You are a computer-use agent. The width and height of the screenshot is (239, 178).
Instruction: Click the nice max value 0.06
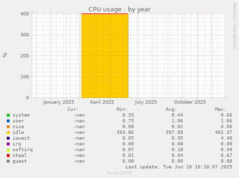[x=226, y=127]
